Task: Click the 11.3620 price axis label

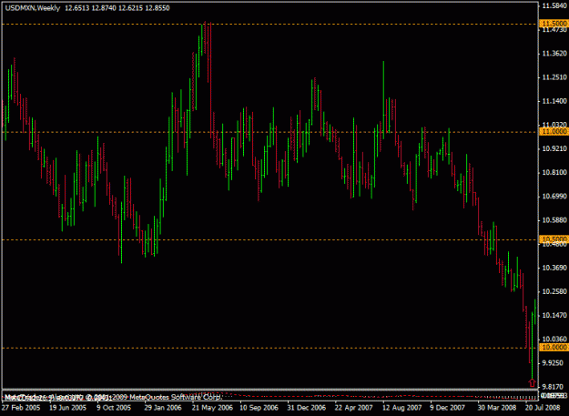Action: [x=554, y=54]
